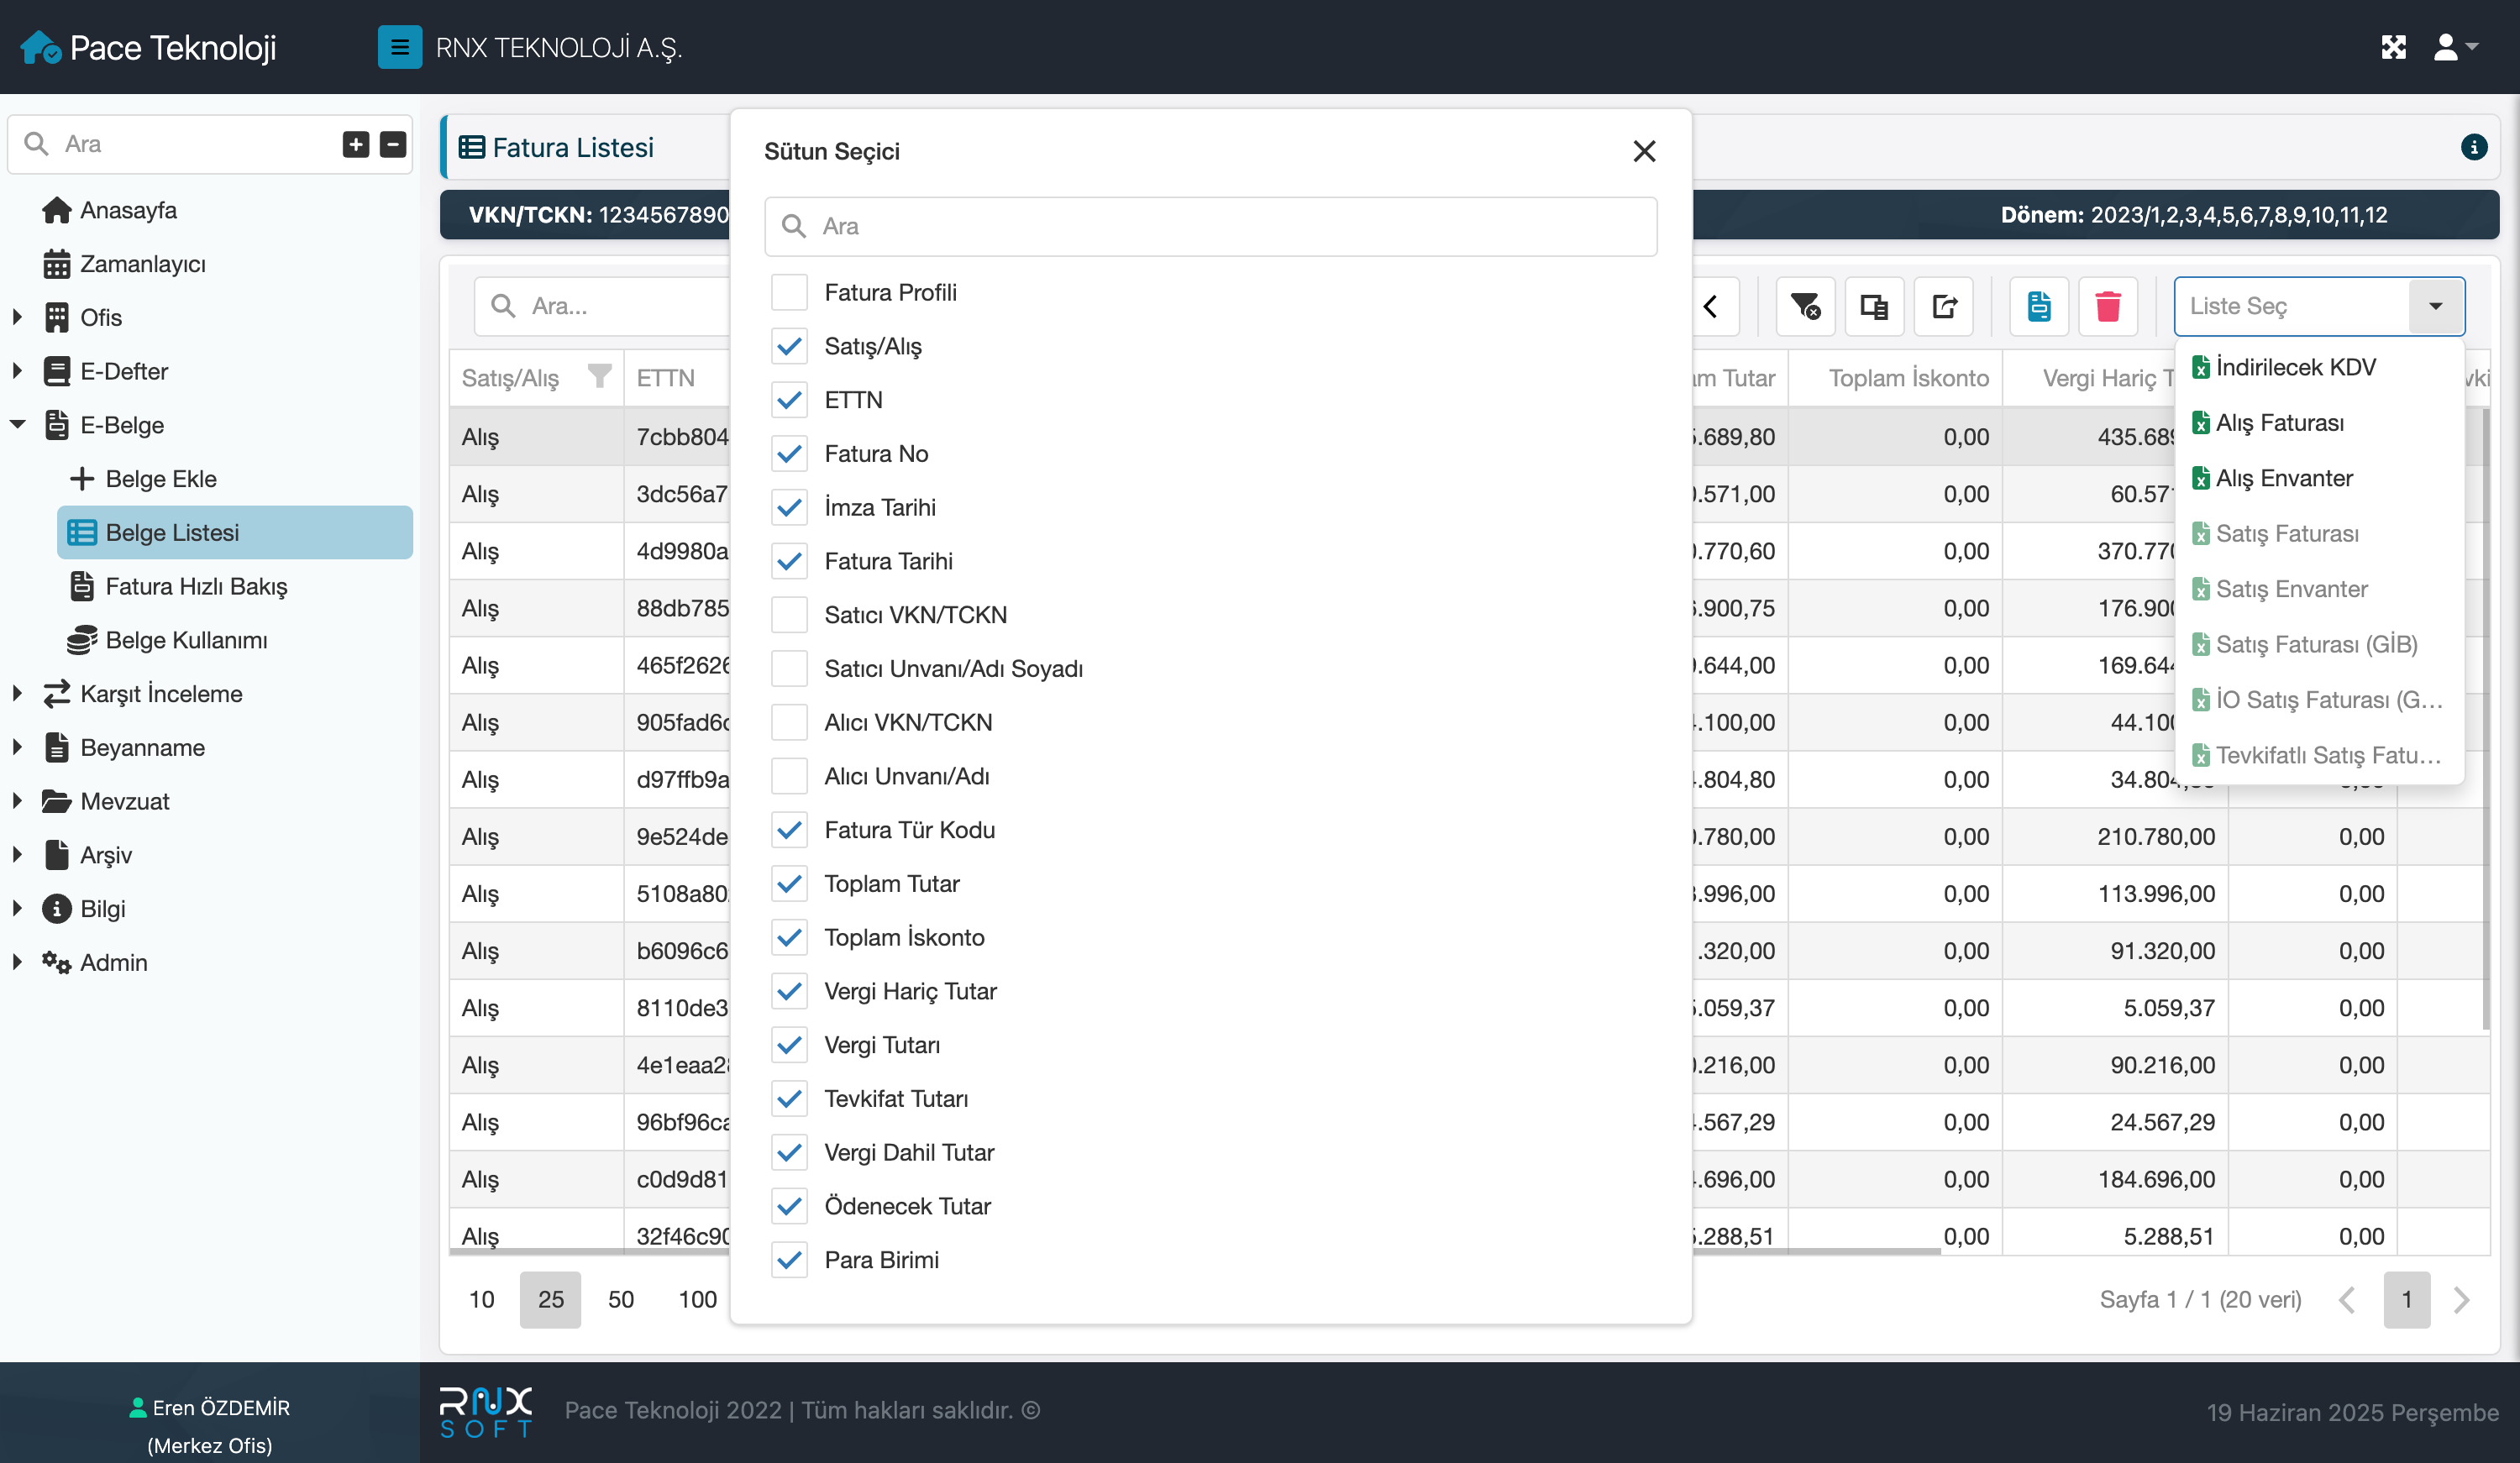Click the Sütun Seçici search field
This screenshot has width=2520, height=1463.
click(x=1210, y=226)
